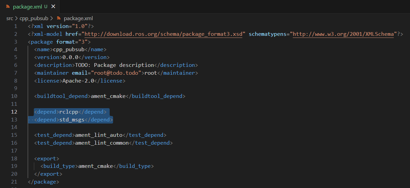Open the package_format3.xsd schema link
410x188 pixels.
pos(163,34)
